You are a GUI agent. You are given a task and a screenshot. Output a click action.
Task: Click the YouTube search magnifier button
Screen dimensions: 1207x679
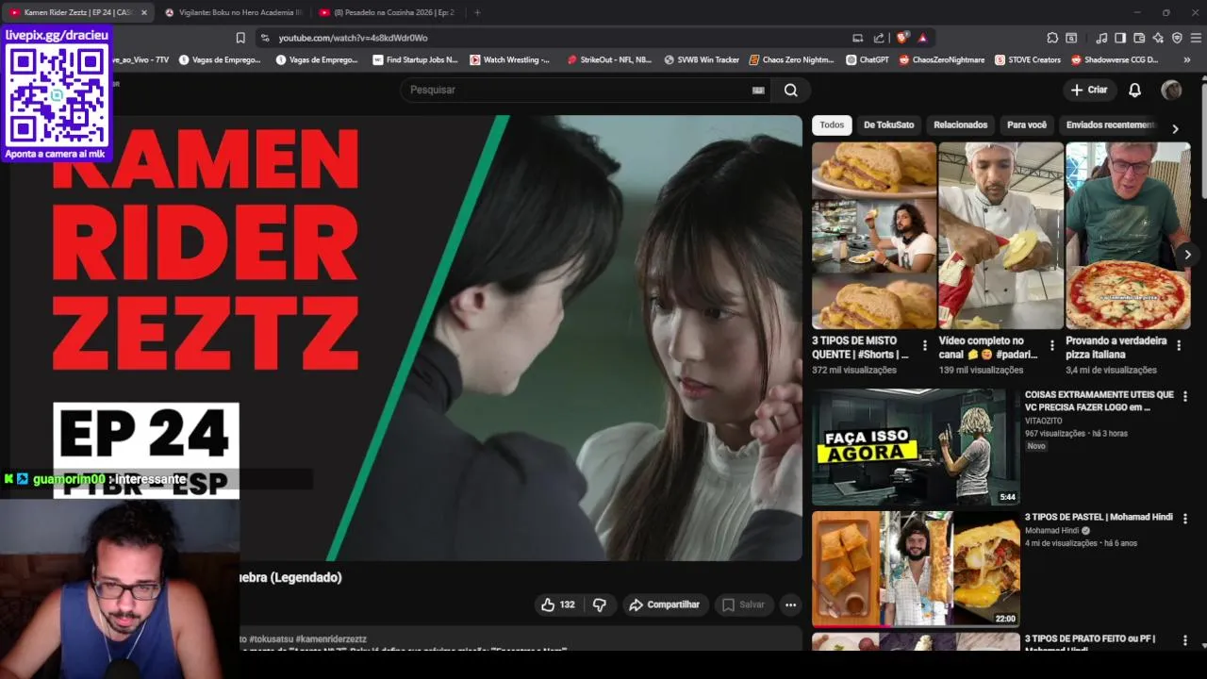coord(790,90)
